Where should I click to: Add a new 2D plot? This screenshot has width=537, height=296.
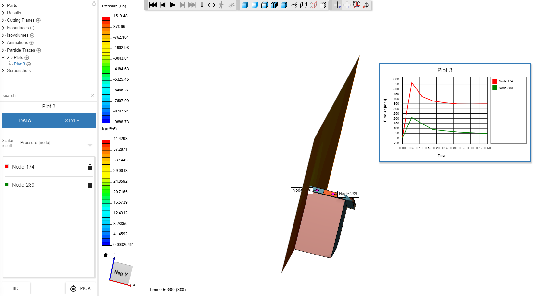27,58
